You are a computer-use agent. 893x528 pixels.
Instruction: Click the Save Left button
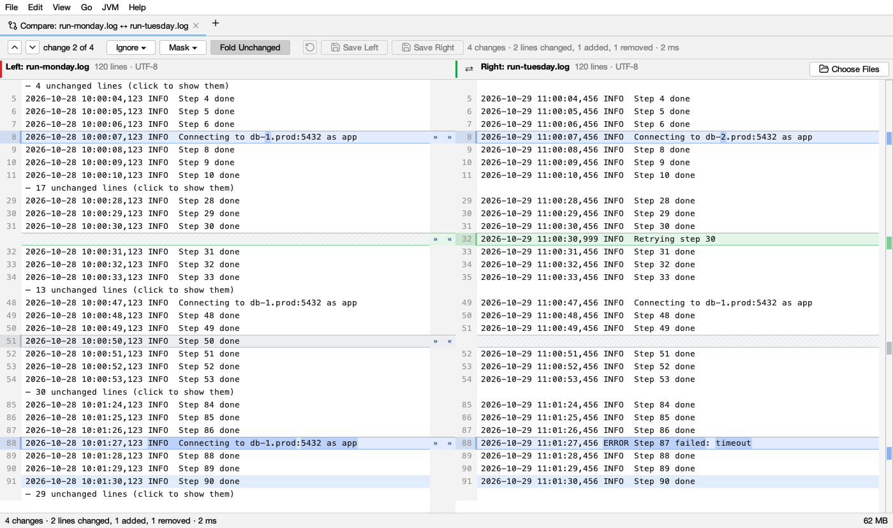pos(354,47)
